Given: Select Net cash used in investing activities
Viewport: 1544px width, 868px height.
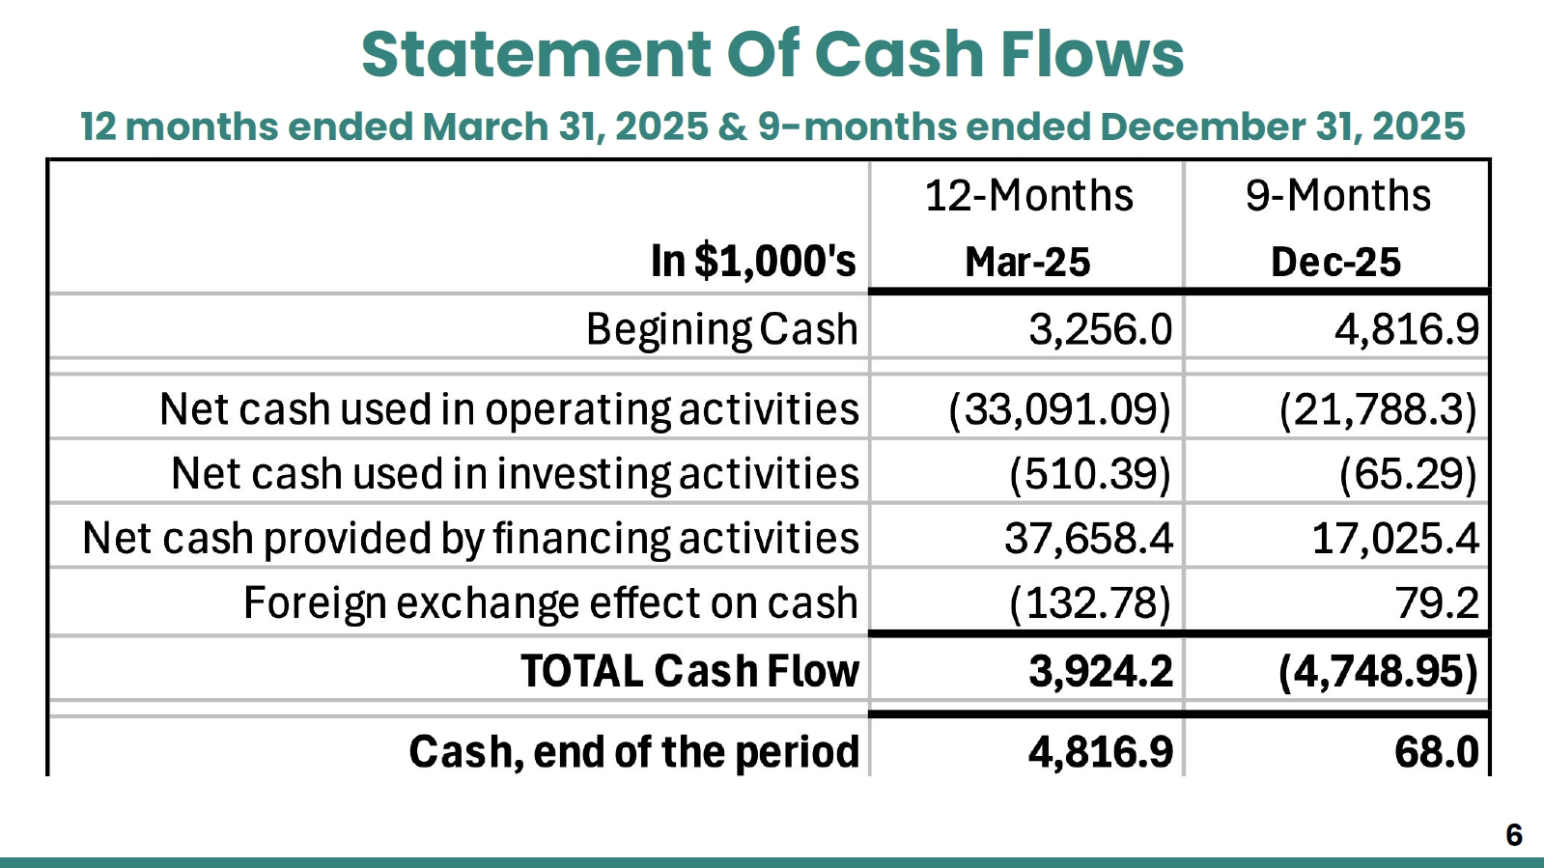Looking at the screenshot, I should click(x=515, y=474).
